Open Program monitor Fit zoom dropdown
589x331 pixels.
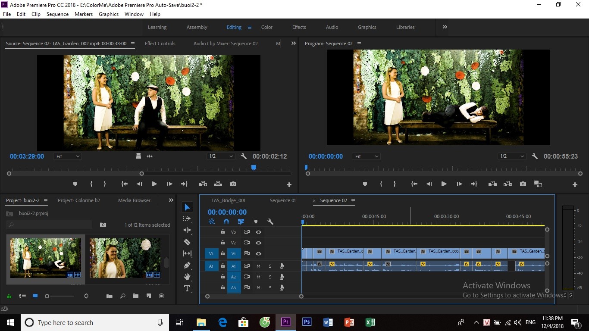point(367,156)
